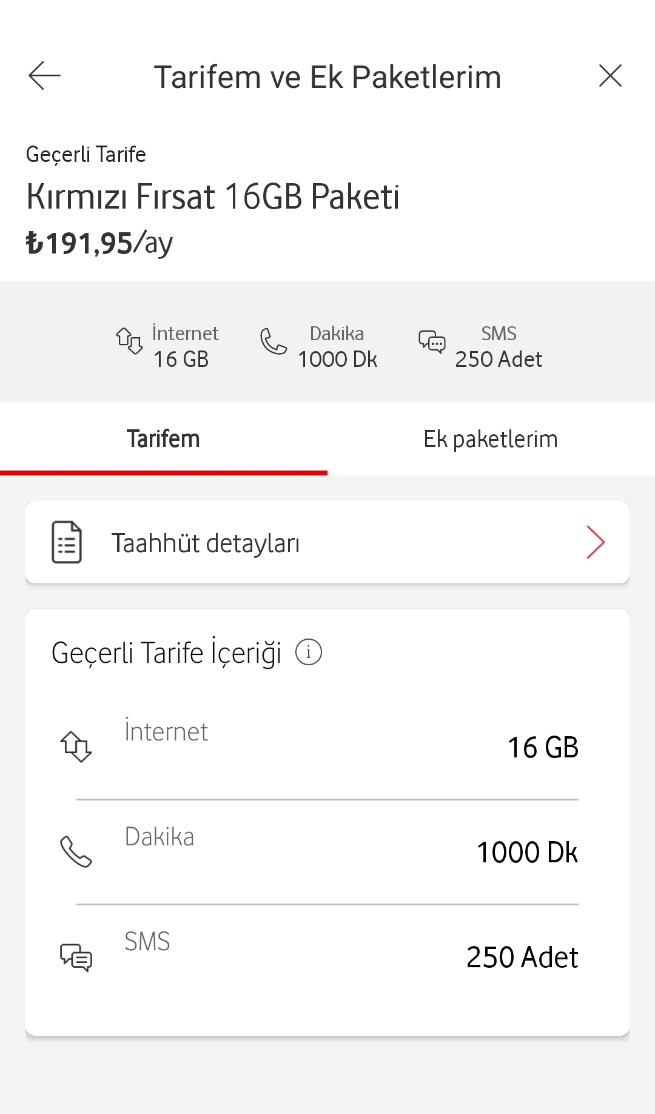Close the Tarifem ve Ek Paketlerim screen

click(x=610, y=76)
